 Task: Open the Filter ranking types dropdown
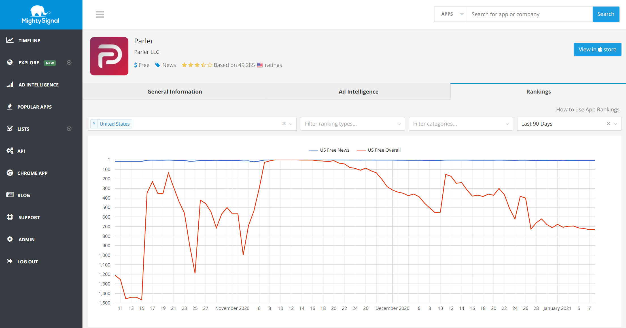tap(353, 124)
